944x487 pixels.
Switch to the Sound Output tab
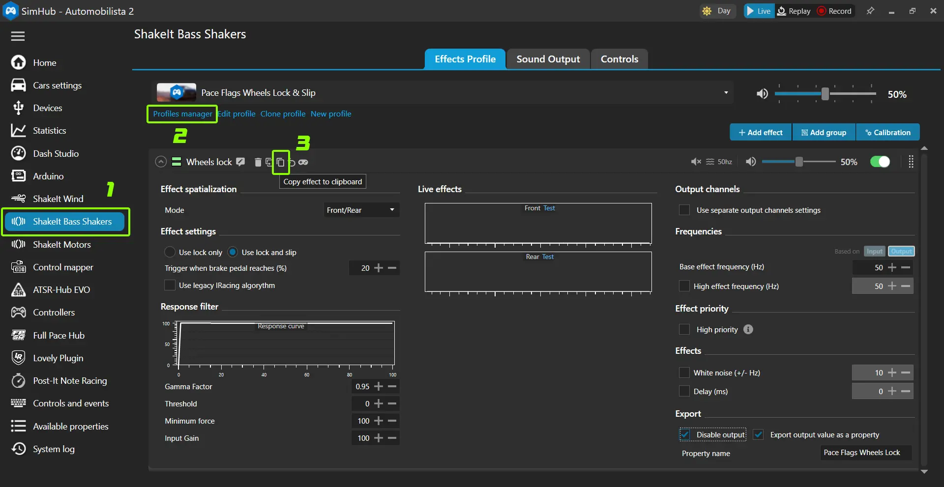point(548,59)
